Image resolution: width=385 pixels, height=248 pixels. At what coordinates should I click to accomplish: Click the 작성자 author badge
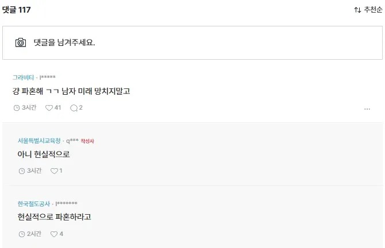pos(87,141)
